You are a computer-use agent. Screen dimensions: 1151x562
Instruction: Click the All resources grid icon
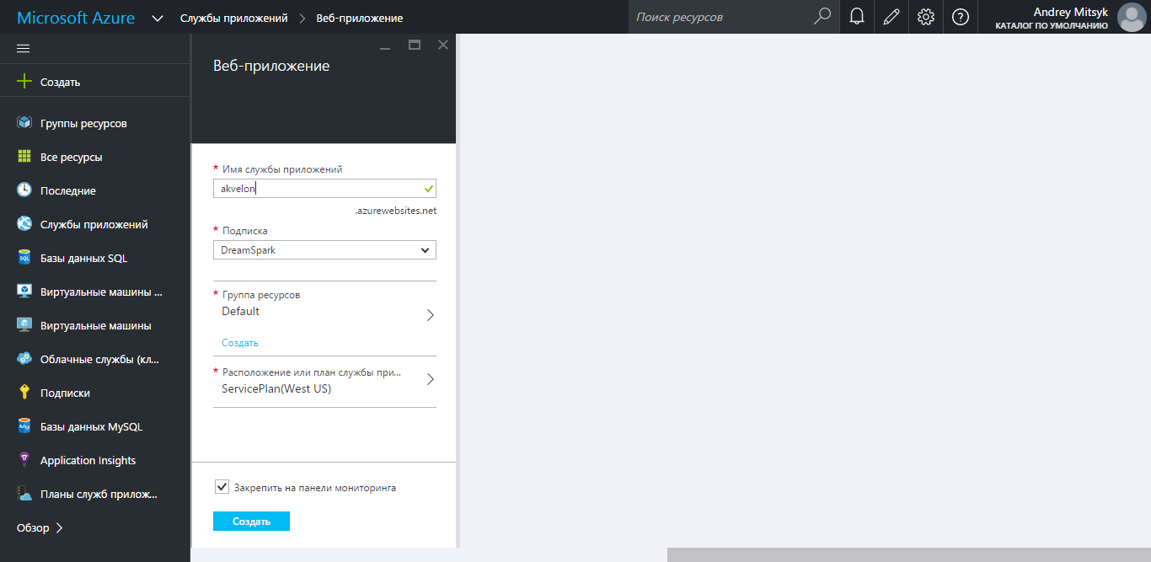tap(24, 157)
